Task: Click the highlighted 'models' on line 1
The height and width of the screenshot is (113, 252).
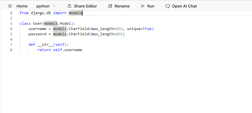Action: coord(75,13)
